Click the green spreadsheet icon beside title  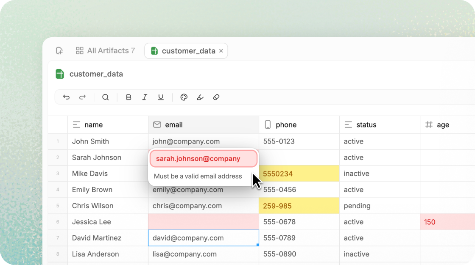(60, 74)
